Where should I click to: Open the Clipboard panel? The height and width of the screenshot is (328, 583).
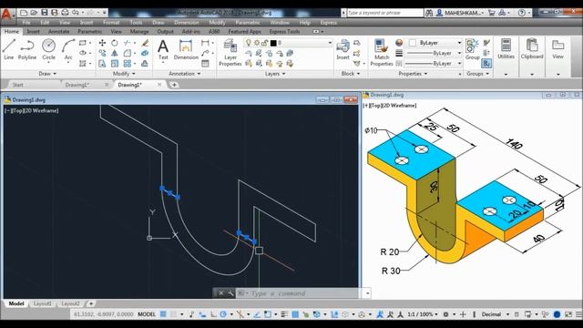[532, 48]
